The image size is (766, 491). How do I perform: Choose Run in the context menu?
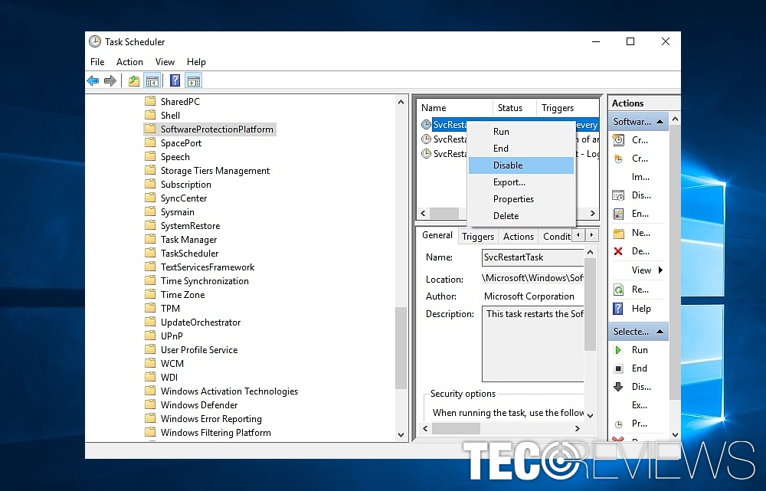click(521, 132)
